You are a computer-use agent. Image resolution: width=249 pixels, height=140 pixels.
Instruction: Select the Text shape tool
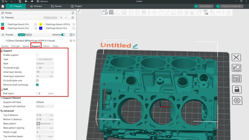coord(206,12)
